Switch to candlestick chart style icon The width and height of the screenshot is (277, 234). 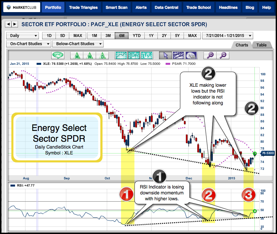[134, 55]
